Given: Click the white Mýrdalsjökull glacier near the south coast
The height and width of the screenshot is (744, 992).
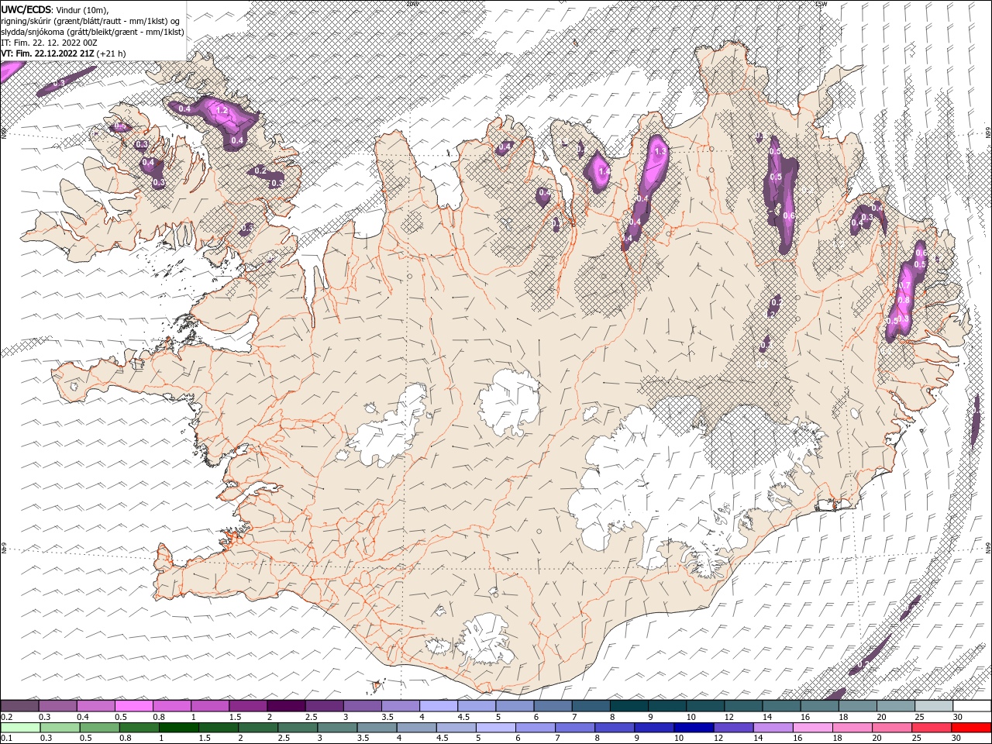Looking at the screenshot, I should click(x=484, y=639).
